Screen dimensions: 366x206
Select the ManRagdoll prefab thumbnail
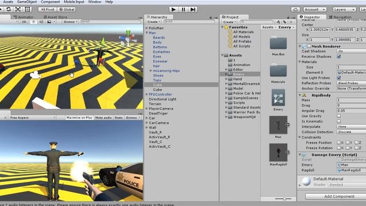279,153
